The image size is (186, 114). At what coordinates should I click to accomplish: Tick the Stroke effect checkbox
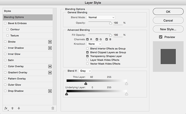(x=5, y=42)
